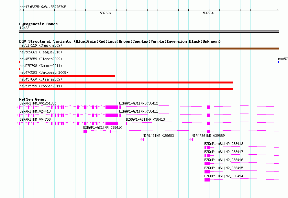Click the BZRAP1-AS1|NR_038412 transcript label
The width and height of the screenshot is (288, 198).
[x=138, y=104]
